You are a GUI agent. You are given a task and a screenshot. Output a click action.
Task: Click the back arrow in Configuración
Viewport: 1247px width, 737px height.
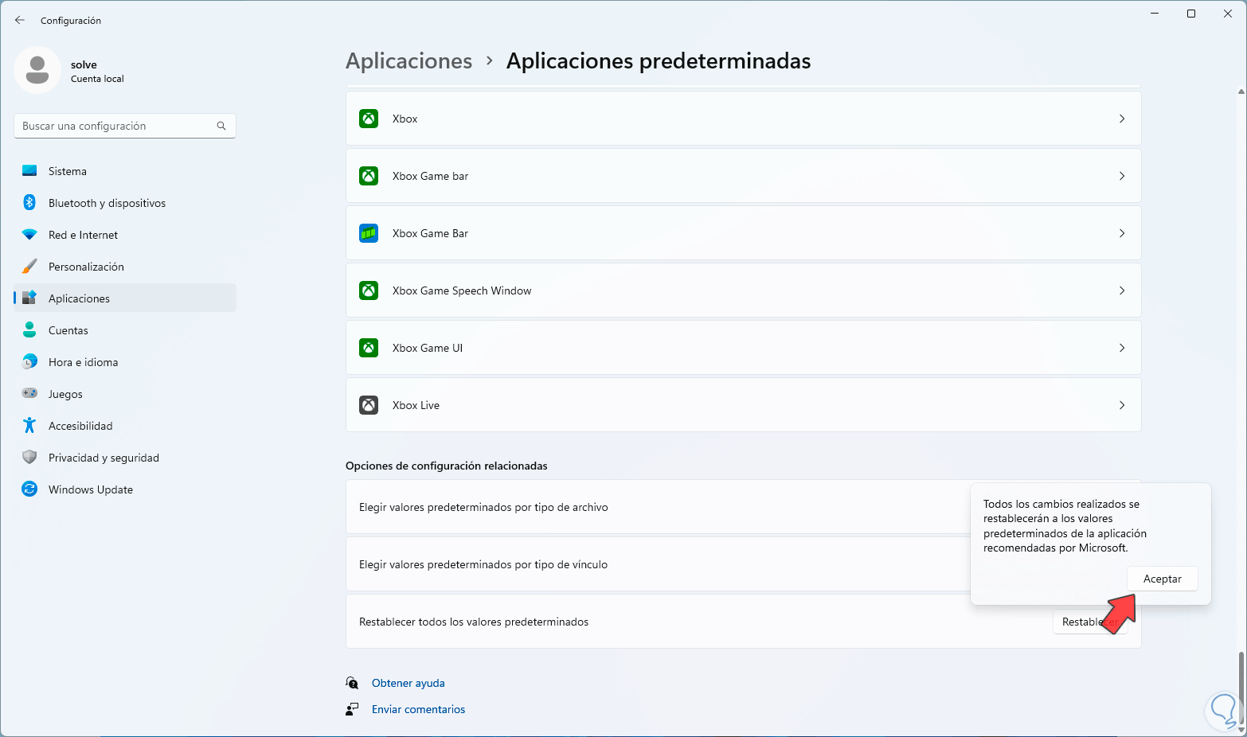point(20,20)
